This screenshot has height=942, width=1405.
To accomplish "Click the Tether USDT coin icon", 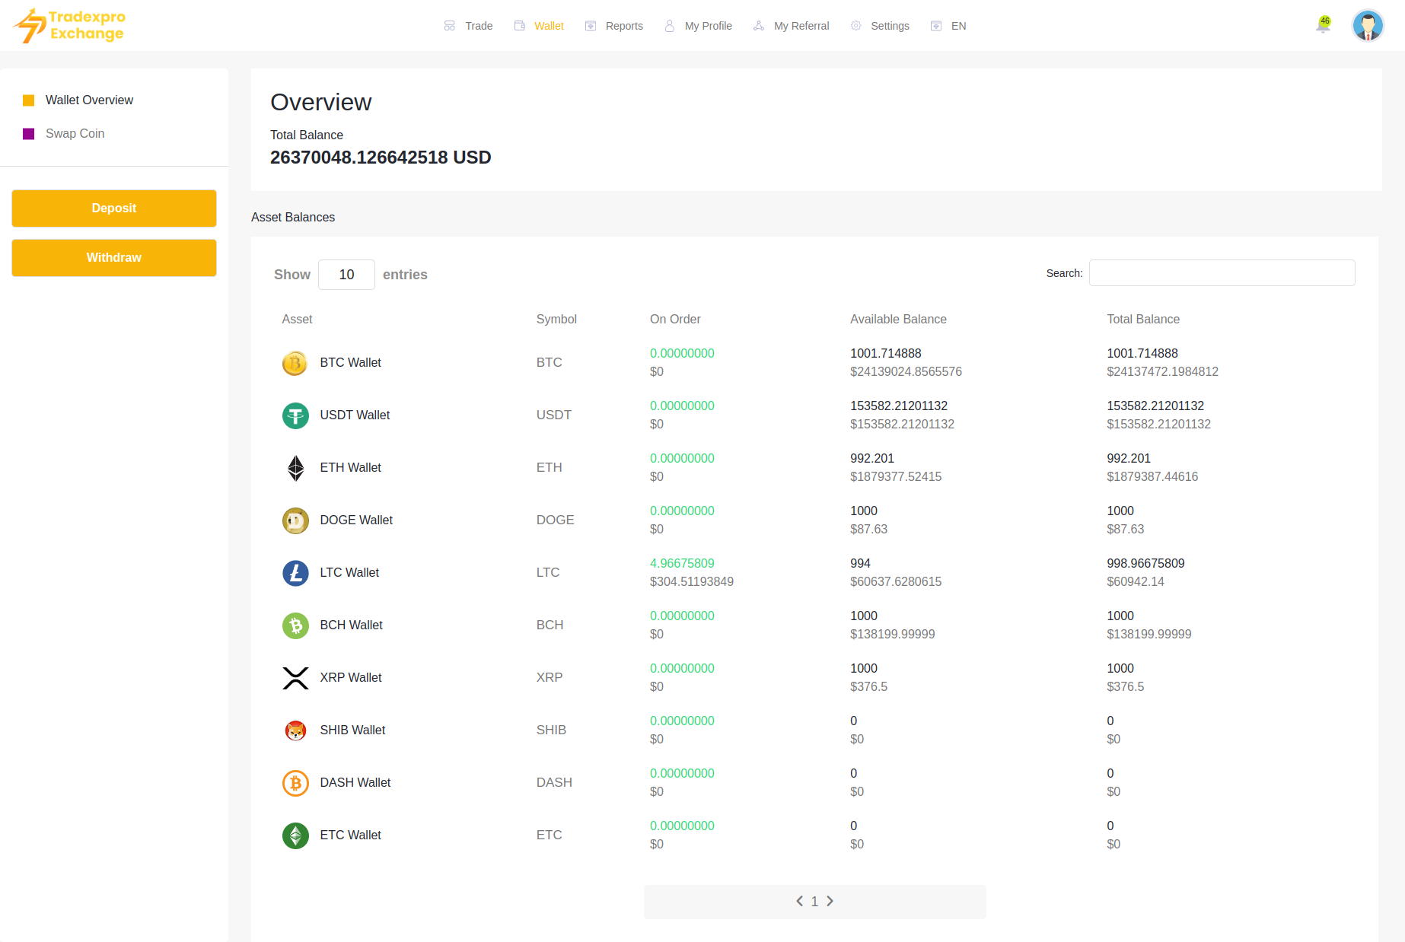I will [x=295, y=415].
